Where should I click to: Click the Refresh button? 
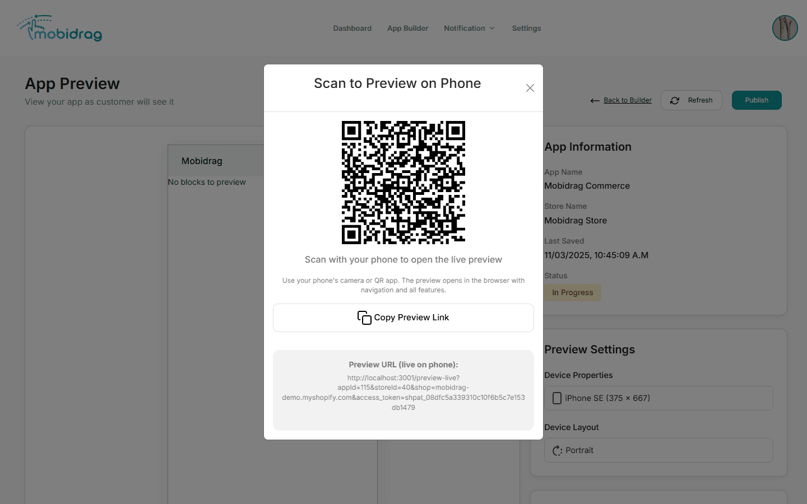[x=691, y=100]
